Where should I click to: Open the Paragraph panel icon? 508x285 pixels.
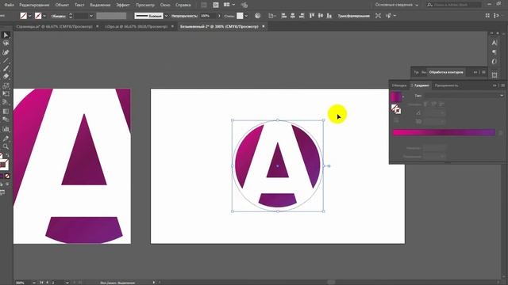pos(494,52)
